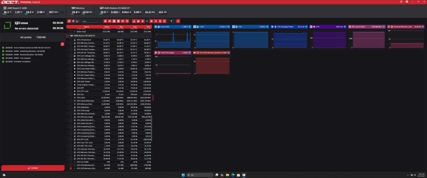Select the Total Graphics Power row name
This screenshot has width=427, height=178.
[86, 85]
